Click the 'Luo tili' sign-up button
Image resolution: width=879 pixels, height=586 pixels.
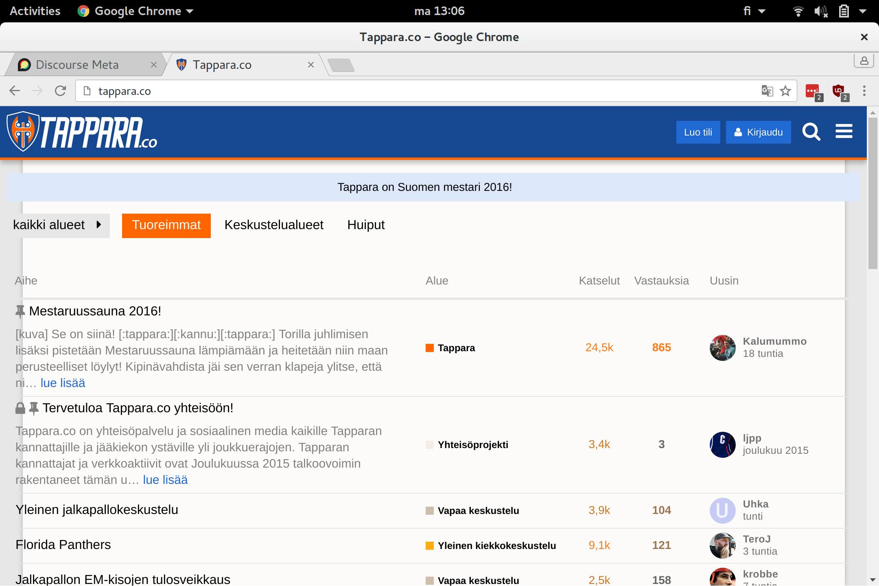pyautogui.click(x=698, y=132)
